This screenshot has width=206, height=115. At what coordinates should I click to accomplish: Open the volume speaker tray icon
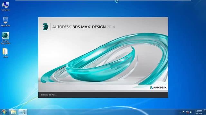191,112
